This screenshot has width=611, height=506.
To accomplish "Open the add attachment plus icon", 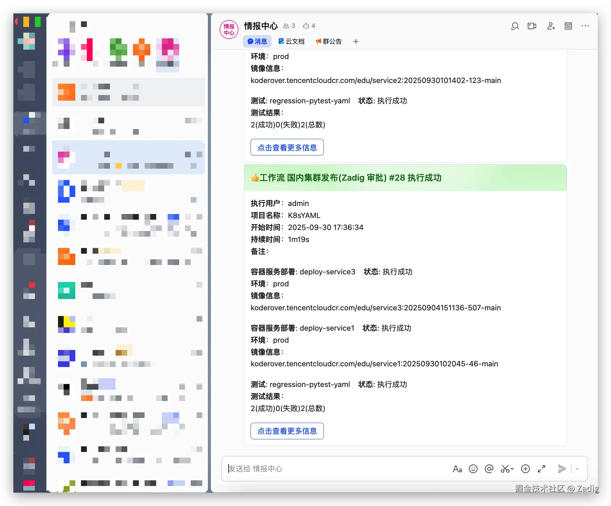I will click(525, 469).
